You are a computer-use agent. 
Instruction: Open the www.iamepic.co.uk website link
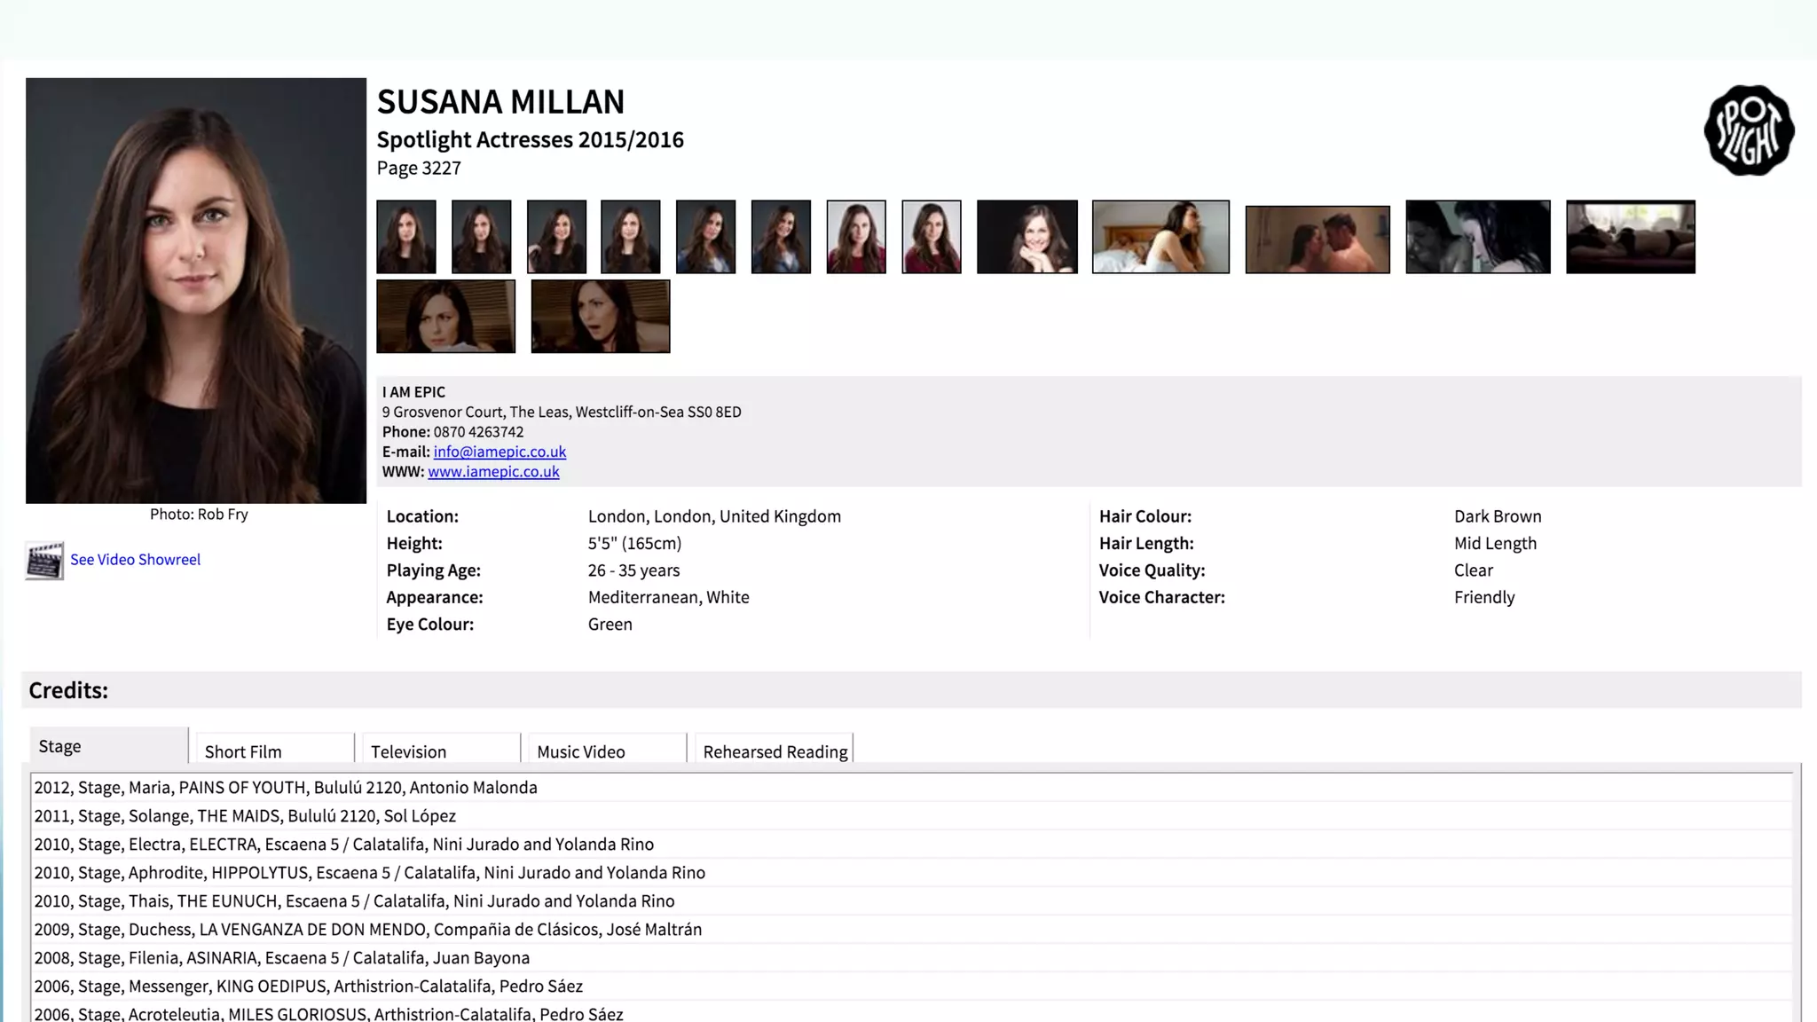(x=493, y=472)
